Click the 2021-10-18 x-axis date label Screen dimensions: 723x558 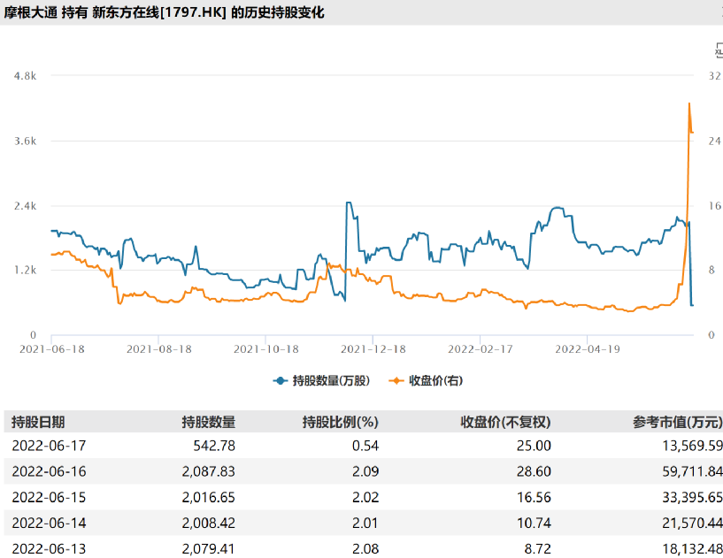pos(266,349)
